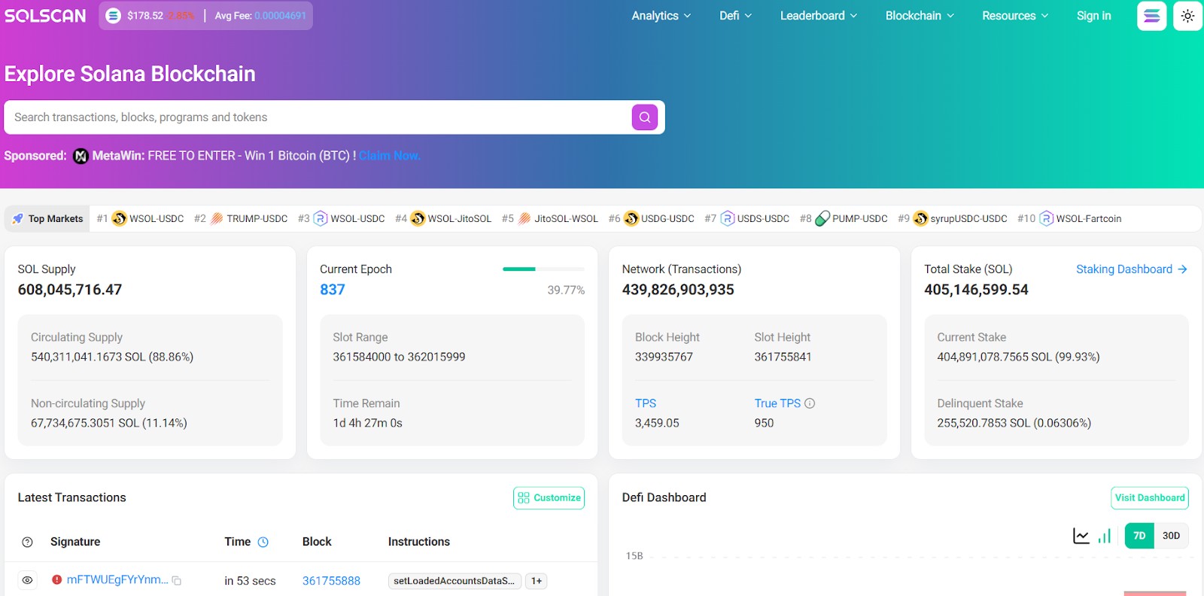Click the Visit Dashboard button
Viewport: 1204px width, 596px height.
(x=1150, y=498)
